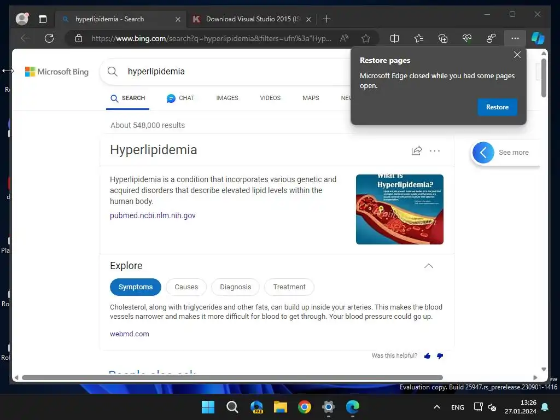The height and width of the screenshot is (420, 560).
Task: Click the Microsoft Bing logo
Action: (57, 72)
